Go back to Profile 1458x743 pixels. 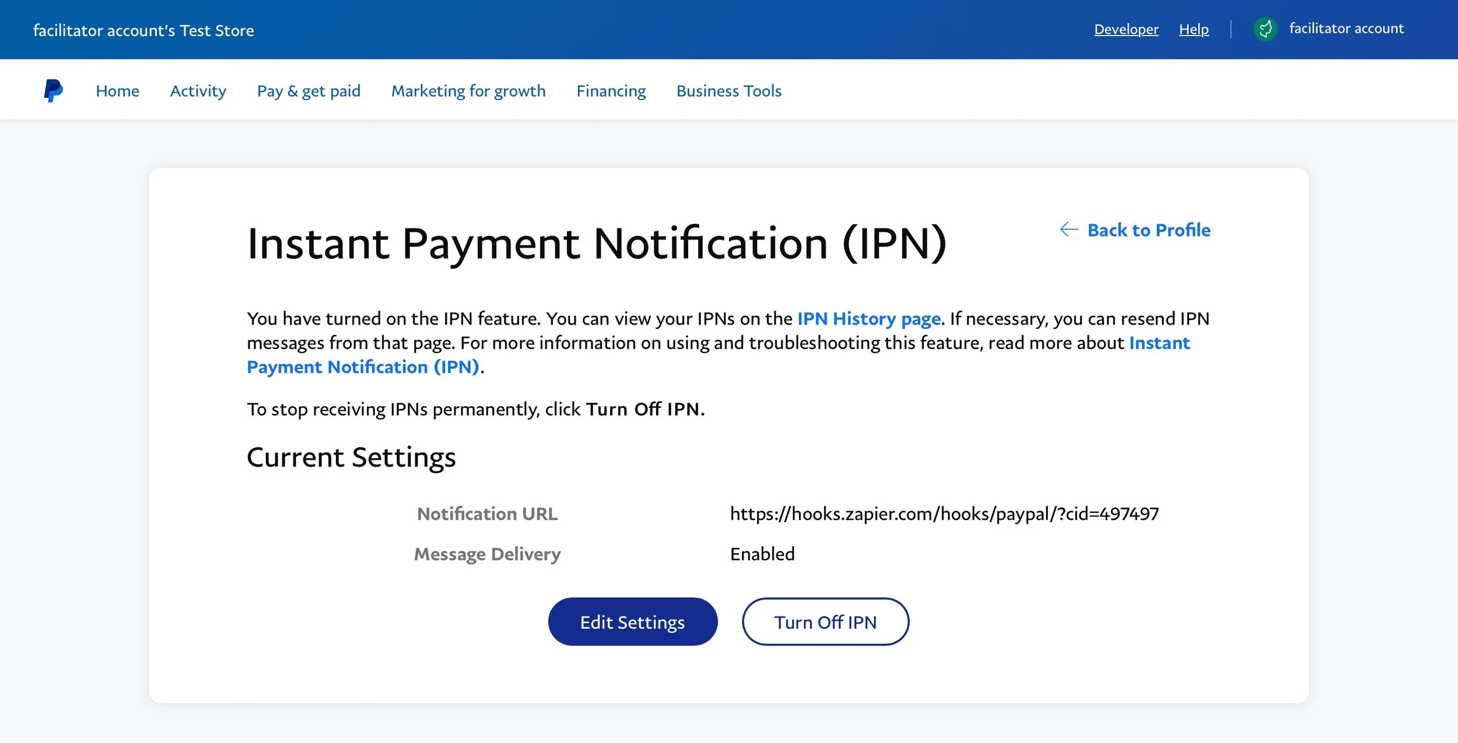[1147, 230]
